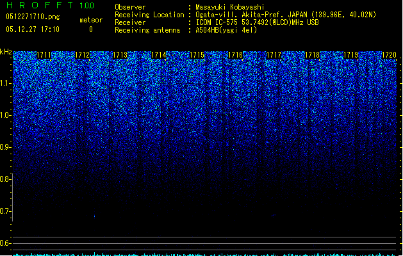Select the 1720 time marker
403x256 pixels.
click(x=389, y=55)
